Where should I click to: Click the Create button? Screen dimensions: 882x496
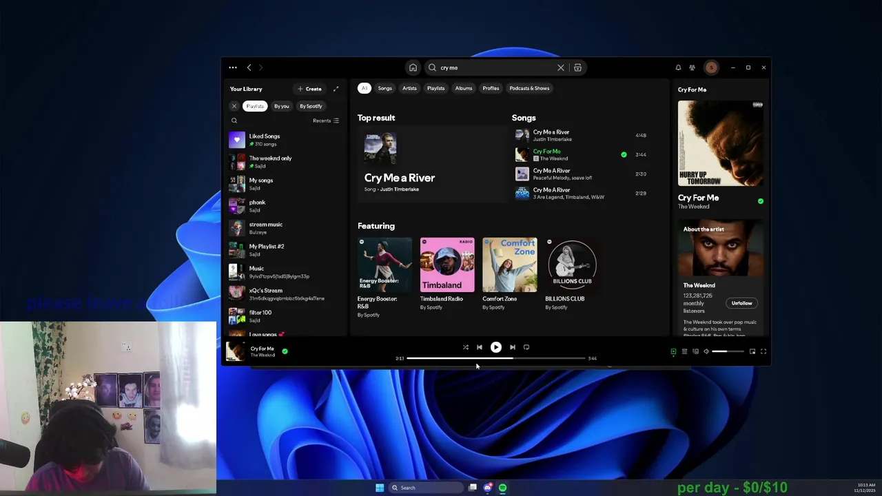(x=309, y=89)
